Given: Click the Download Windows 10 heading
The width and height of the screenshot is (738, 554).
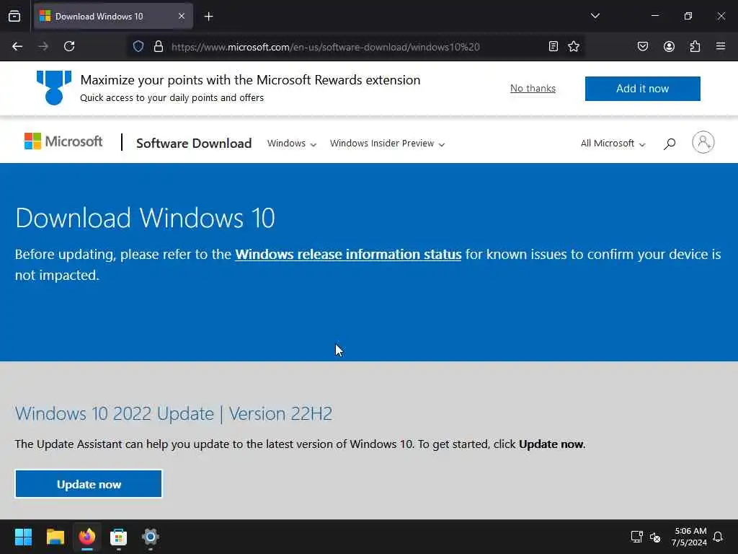Looking at the screenshot, I should [x=145, y=218].
